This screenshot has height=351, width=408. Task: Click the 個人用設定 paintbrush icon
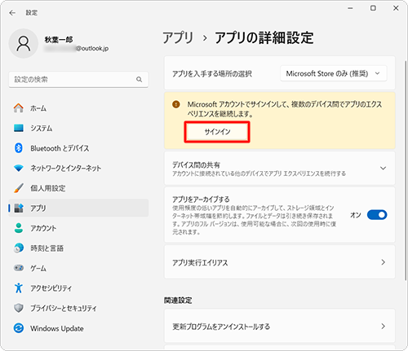[19, 188]
